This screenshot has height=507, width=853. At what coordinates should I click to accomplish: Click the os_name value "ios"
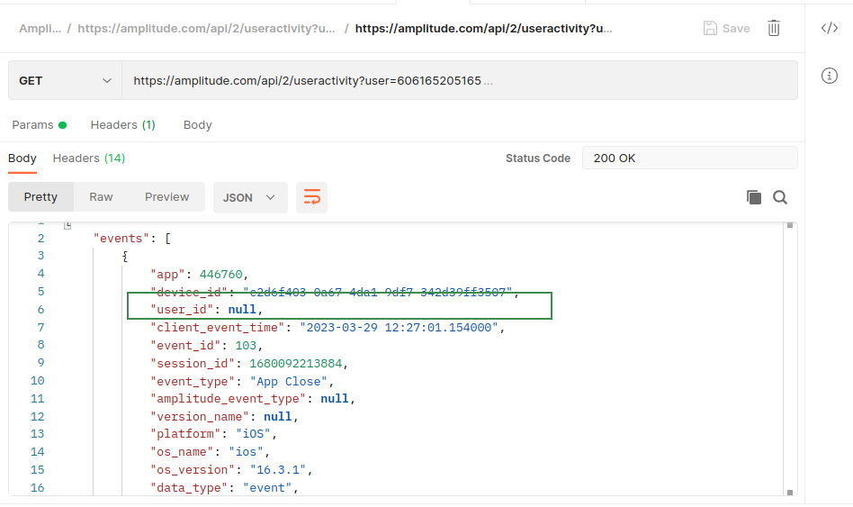(x=246, y=451)
